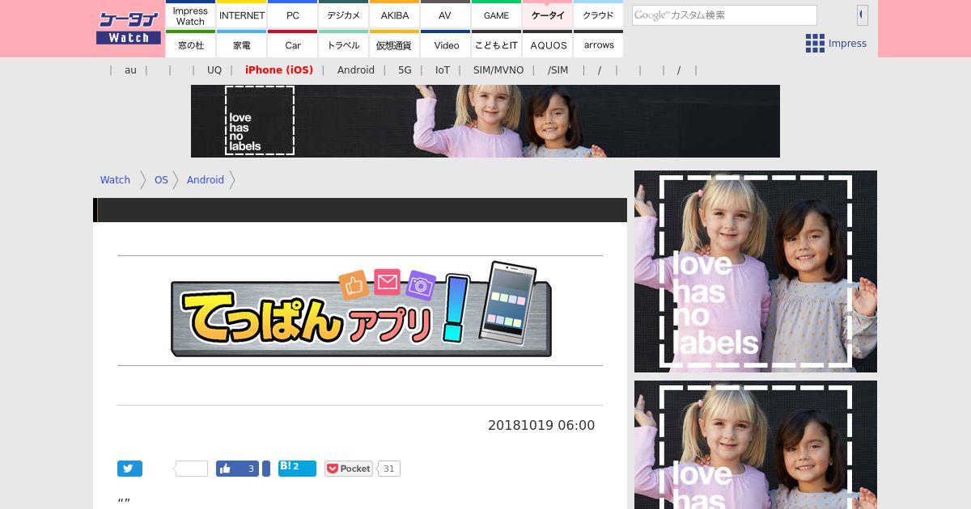The image size is (971, 509).
Task: Open the Android category in navigation bar
Action: click(356, 70)
